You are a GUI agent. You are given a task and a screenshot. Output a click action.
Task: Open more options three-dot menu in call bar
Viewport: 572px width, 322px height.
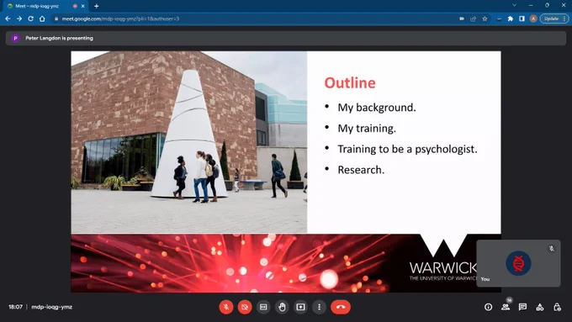pyautogui.click(x=319, y=307)
